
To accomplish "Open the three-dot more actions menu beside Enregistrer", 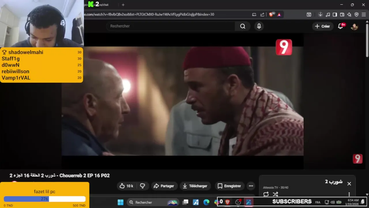I will point(251,186).
